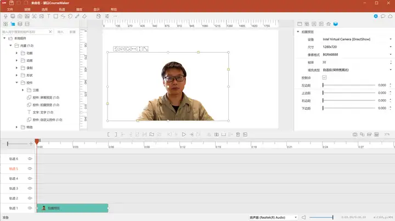Select the Text (T) tool in toolbar
This screenshot has width=395, height=221.
(49, 16)
